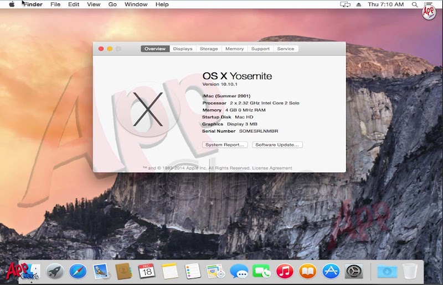Click the display mirroring menu icon
The width and height of the screenshot is (443, 285).
(345, 4)
